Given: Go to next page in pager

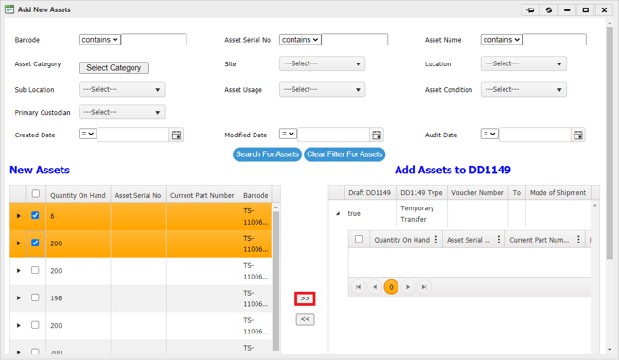Looking at the screenshot, I should click(x=408, y=287).
